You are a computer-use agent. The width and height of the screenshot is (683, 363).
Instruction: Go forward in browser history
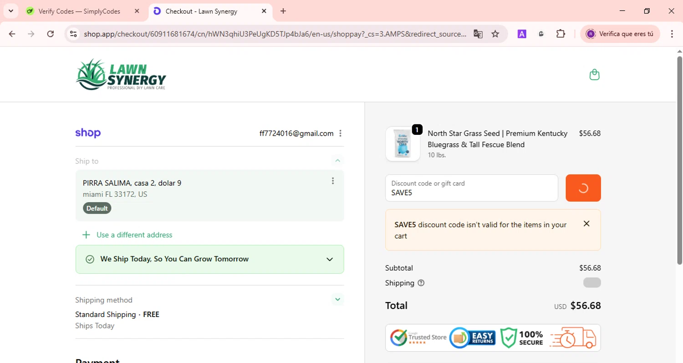click(x=31, y=34)
